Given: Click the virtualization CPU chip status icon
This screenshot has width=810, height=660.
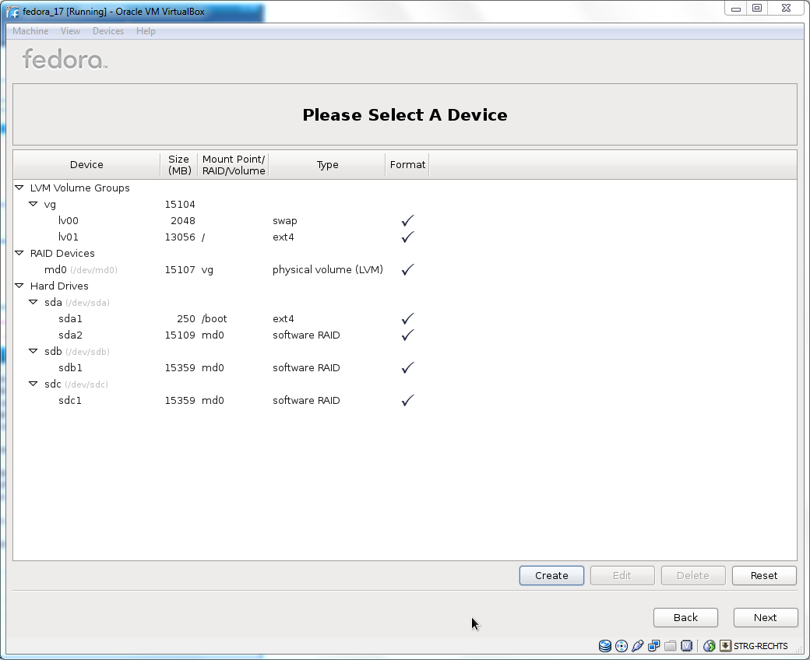Looking at the screenshot, I should click(x=686, y=645).
